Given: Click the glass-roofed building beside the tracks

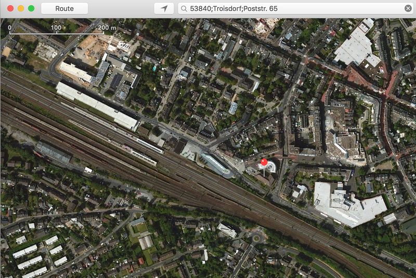Looking at the screenshot, I should click(x=215, y=163).
